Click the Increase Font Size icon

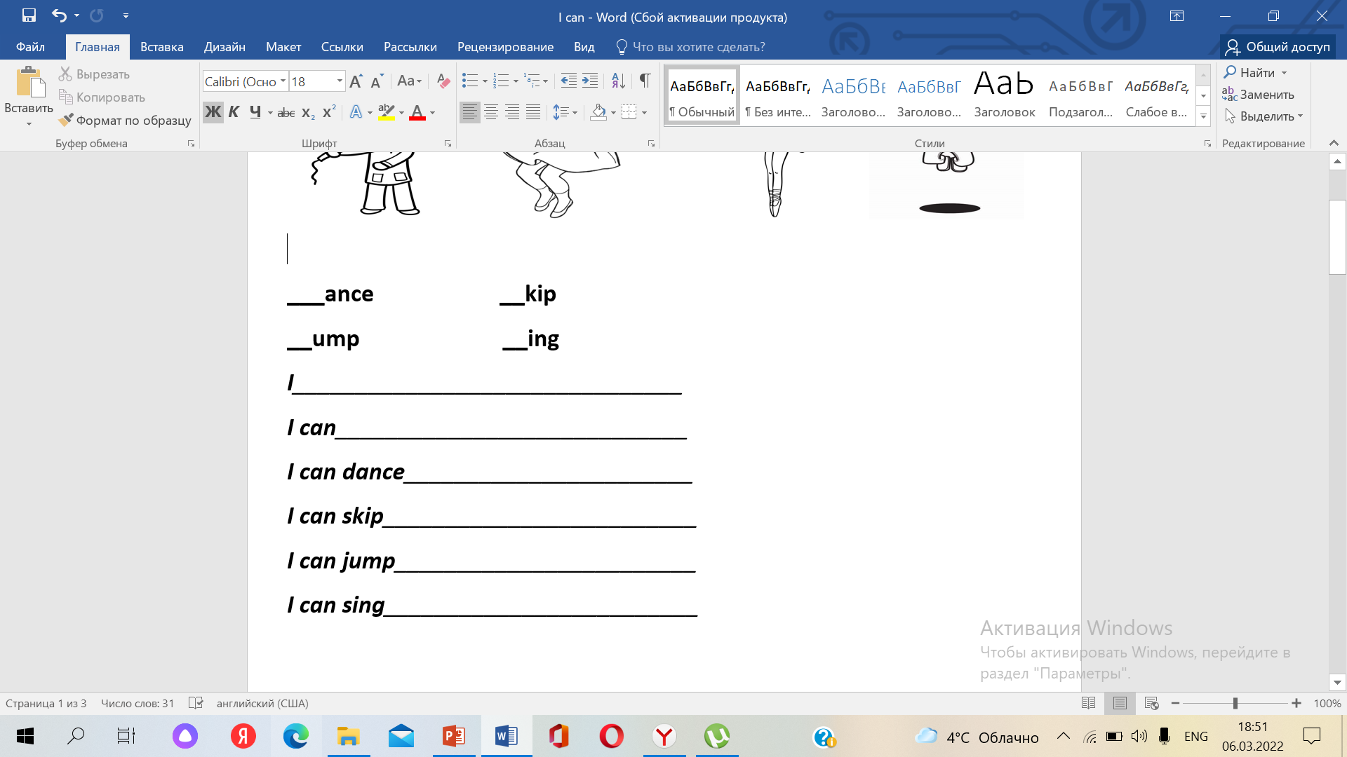coord(356,81)
